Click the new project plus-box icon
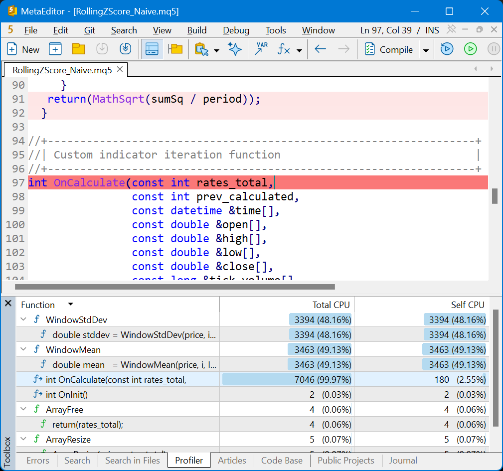The height and width of the screenshot is (471, 503). 55,49
